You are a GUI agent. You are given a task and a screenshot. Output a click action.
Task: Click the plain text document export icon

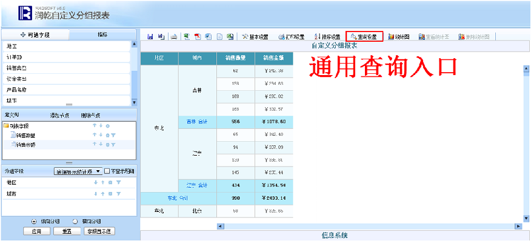(x=219, y=36)
